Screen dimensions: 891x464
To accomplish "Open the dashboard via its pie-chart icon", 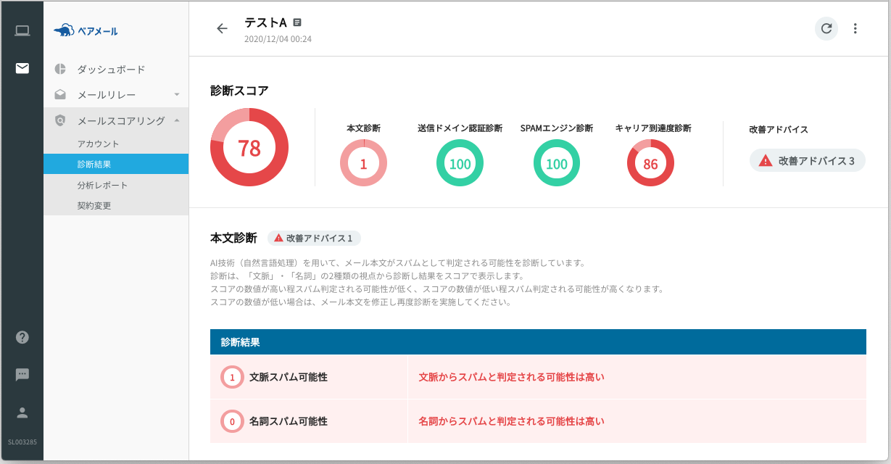I will (x=61, y=69).
